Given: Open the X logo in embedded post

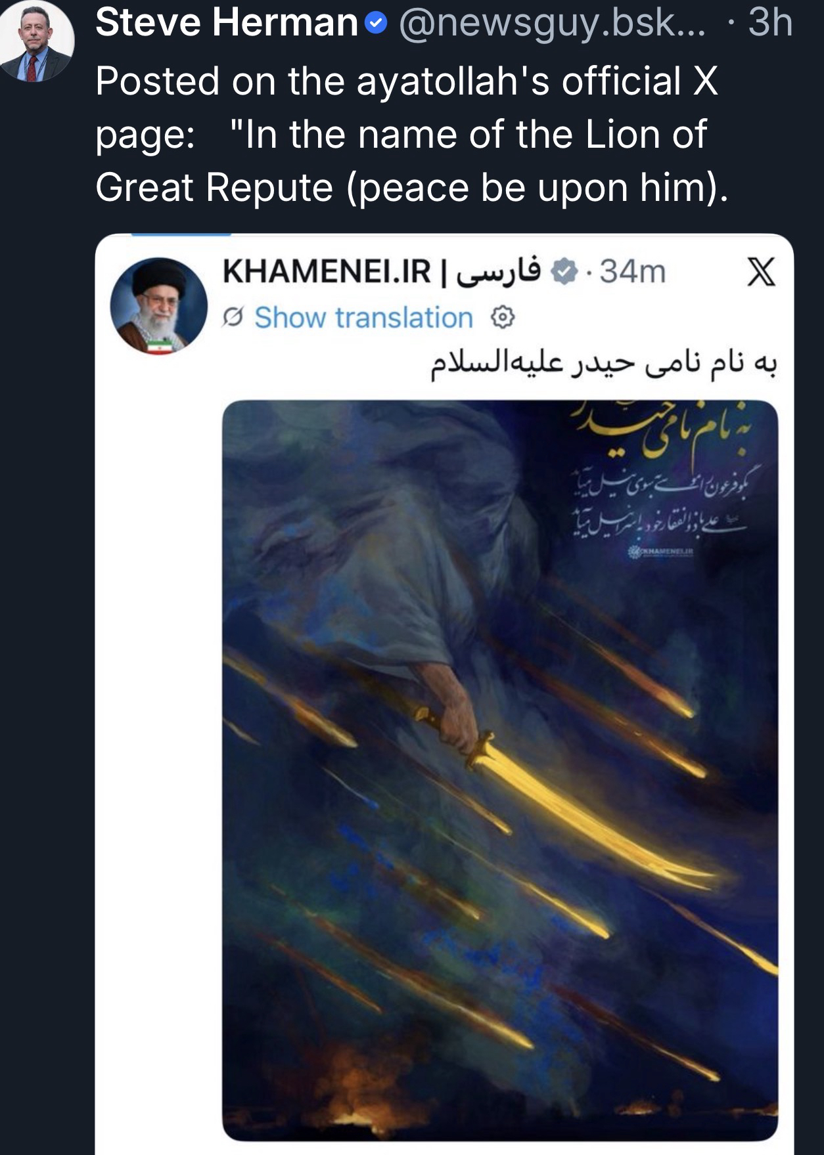Looking at the screenshot, I should 761,272.
